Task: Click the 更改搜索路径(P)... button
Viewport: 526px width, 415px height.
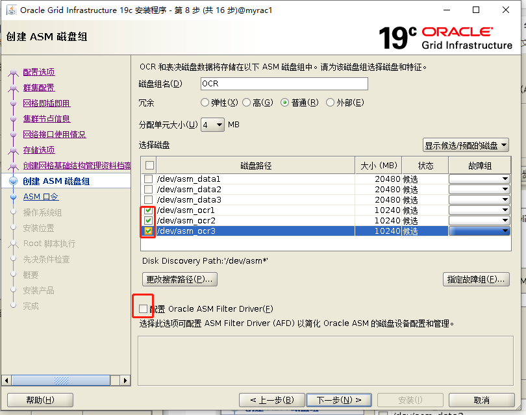Action: pyautogui.click(x=180, y=279)
